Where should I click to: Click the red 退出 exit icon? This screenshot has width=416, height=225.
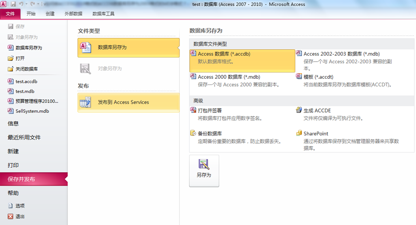[10, 216]
